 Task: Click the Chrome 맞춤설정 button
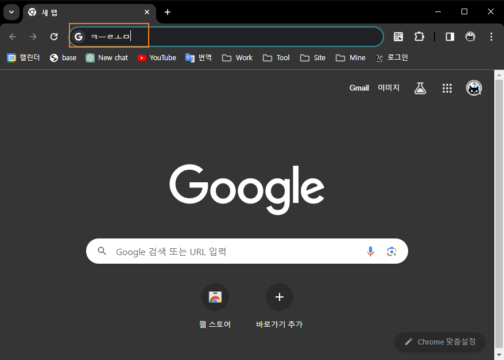440,342
